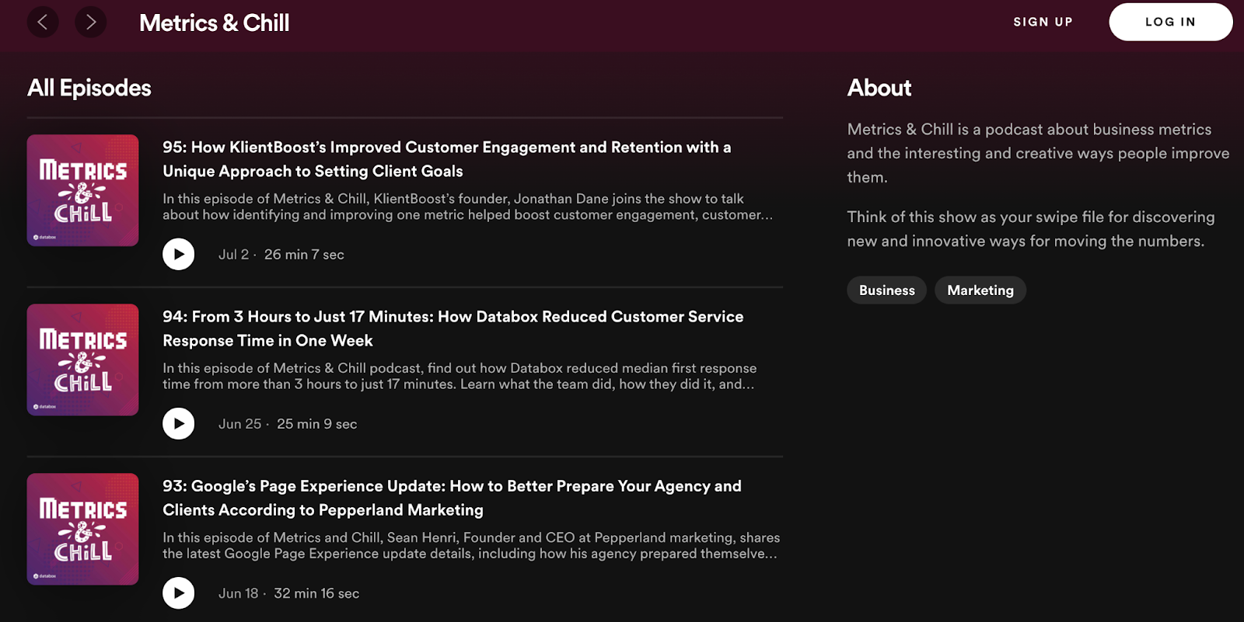1244x622 pixels.
Task: Click the Sign Up link
Action: pyautogui.click(x=1043, y=22)
